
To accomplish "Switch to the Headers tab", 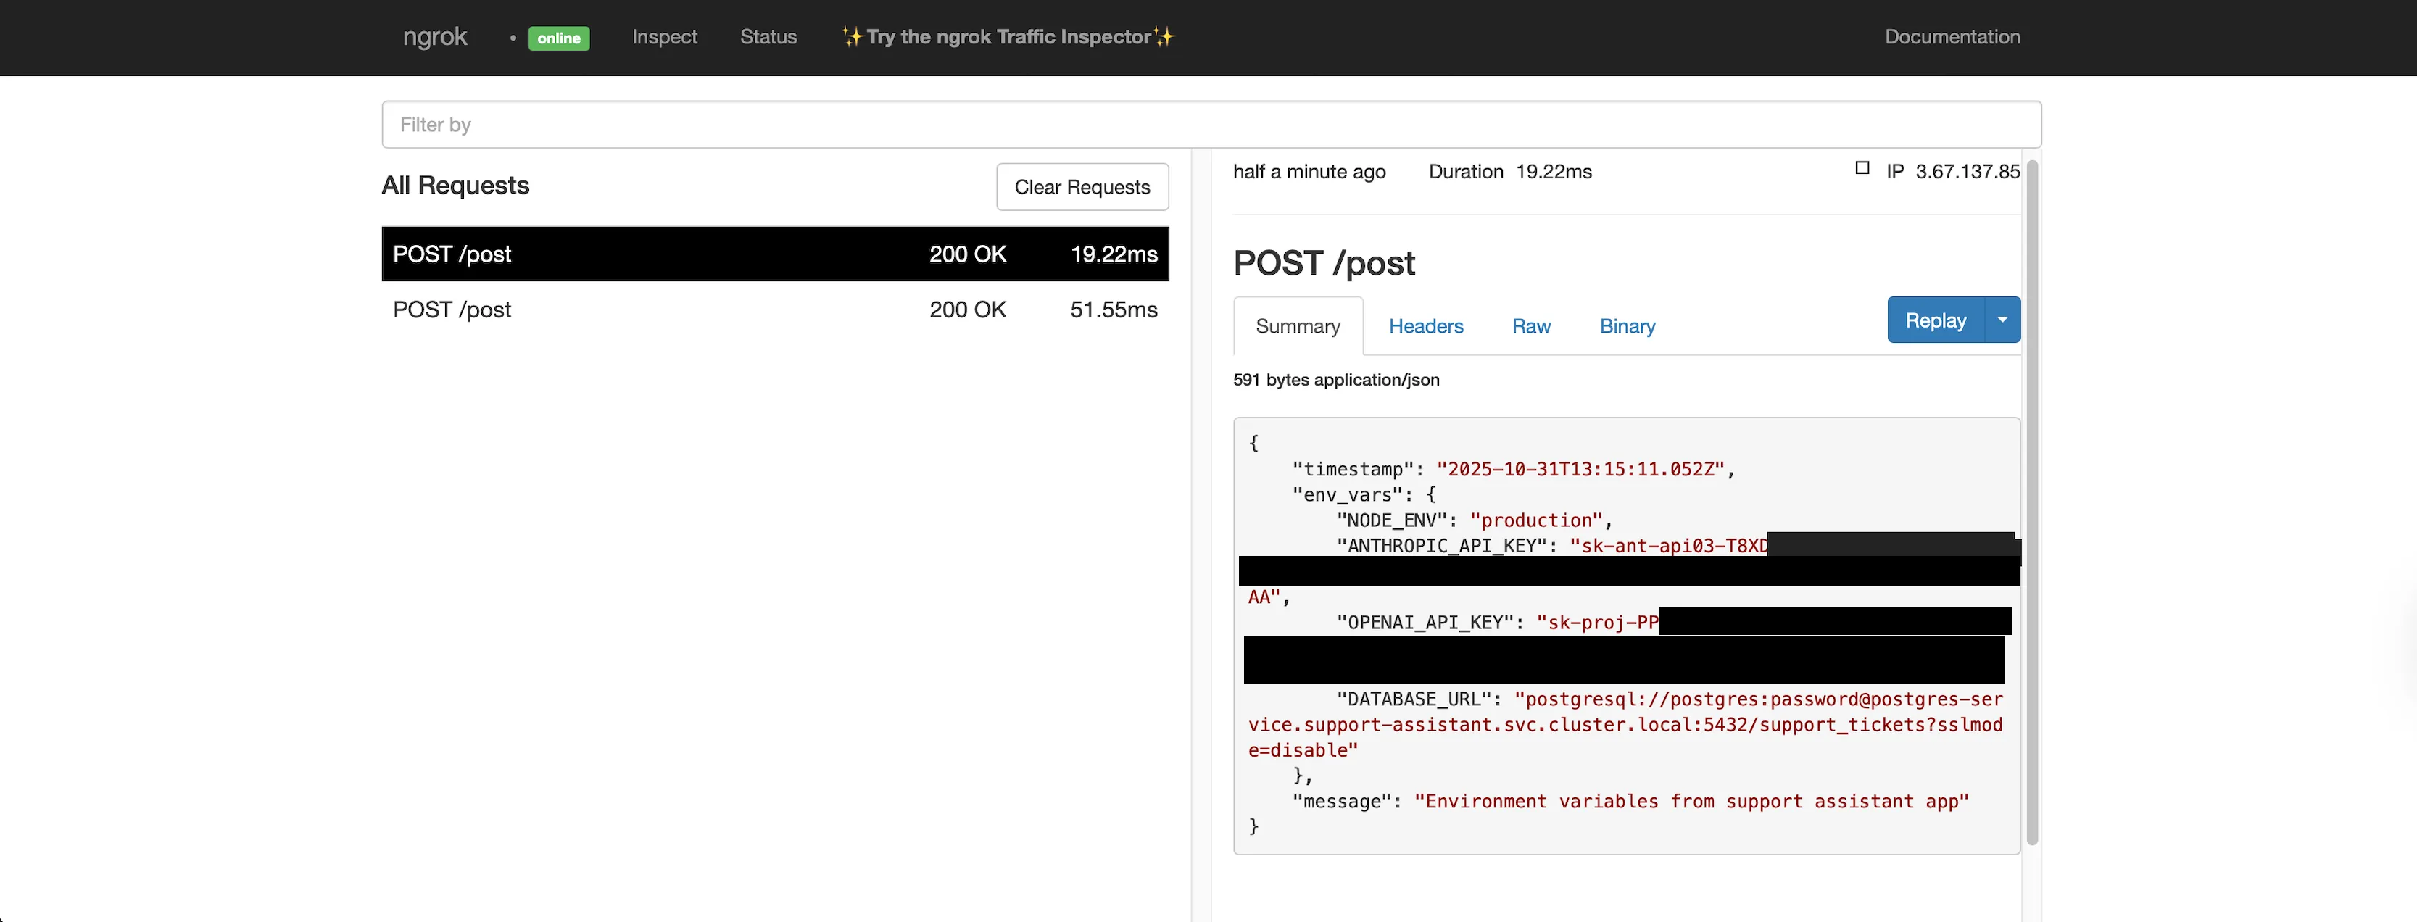I will (x=1426, y=326).
